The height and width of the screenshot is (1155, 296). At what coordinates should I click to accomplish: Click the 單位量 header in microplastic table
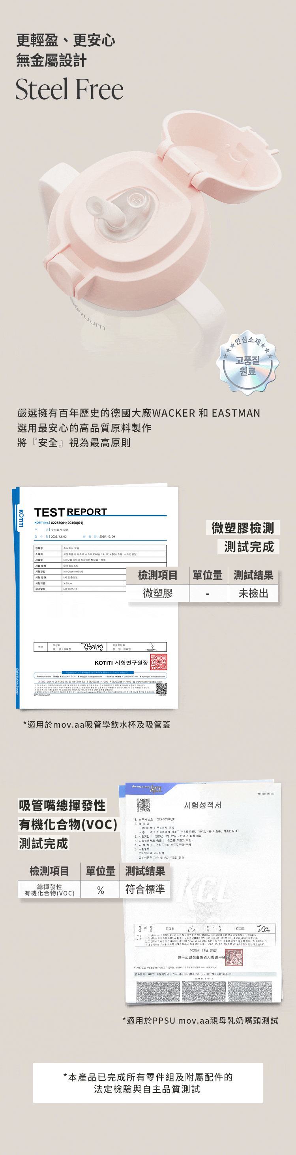tap(208, 575)
